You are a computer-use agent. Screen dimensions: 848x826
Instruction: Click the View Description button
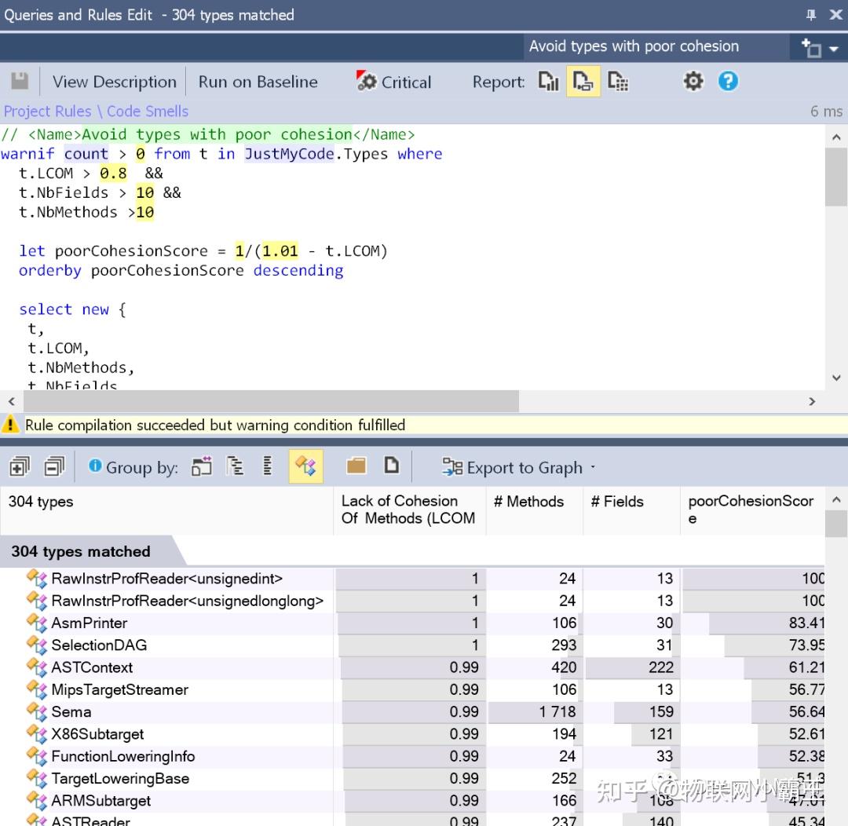click(114, 82)
